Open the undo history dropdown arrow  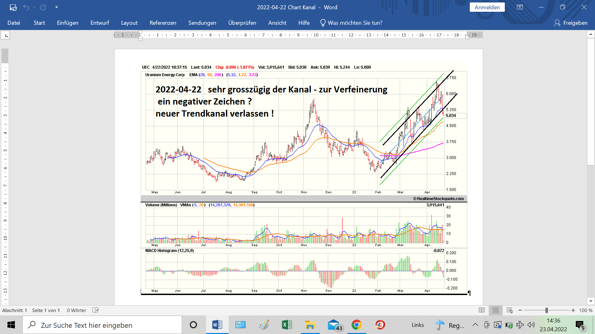coord(34,7)
